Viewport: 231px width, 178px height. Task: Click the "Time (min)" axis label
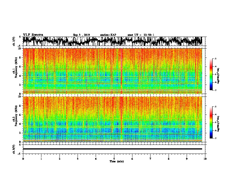point(117,161)
